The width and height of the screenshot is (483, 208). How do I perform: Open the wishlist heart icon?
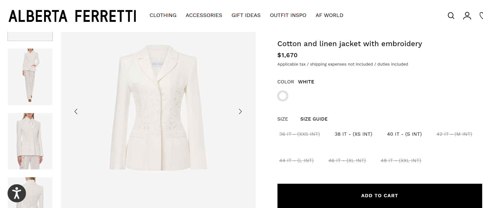point(481,16)
